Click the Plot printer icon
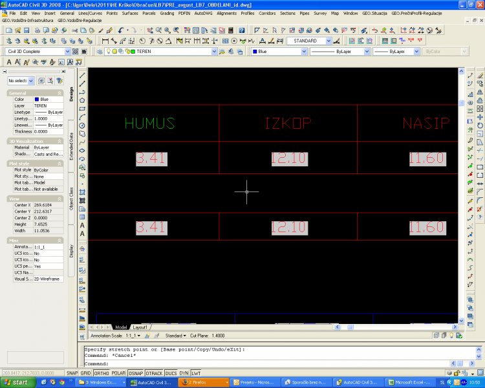Viewport: 485px width, 388px height. tap(37, 30)
